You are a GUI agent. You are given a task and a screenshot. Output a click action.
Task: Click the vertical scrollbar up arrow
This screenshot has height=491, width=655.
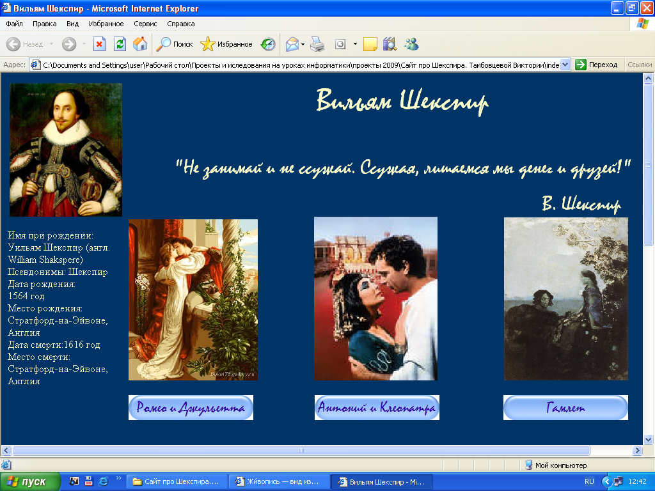[x=649, y=78]
